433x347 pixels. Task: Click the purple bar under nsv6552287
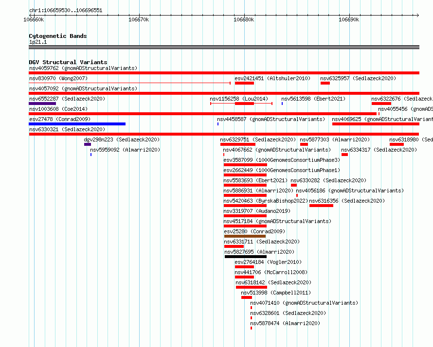click(42, 104)
